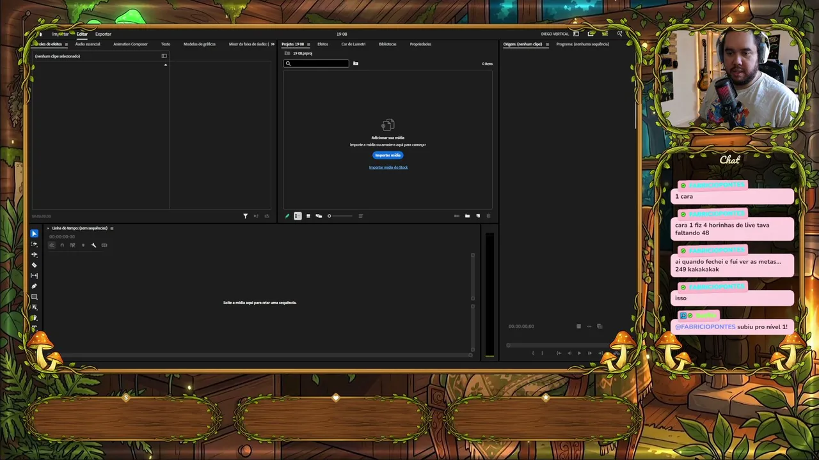Open the Efeitos tab
The height and width of the screenshot is (460, 819).
pos(322,44)
